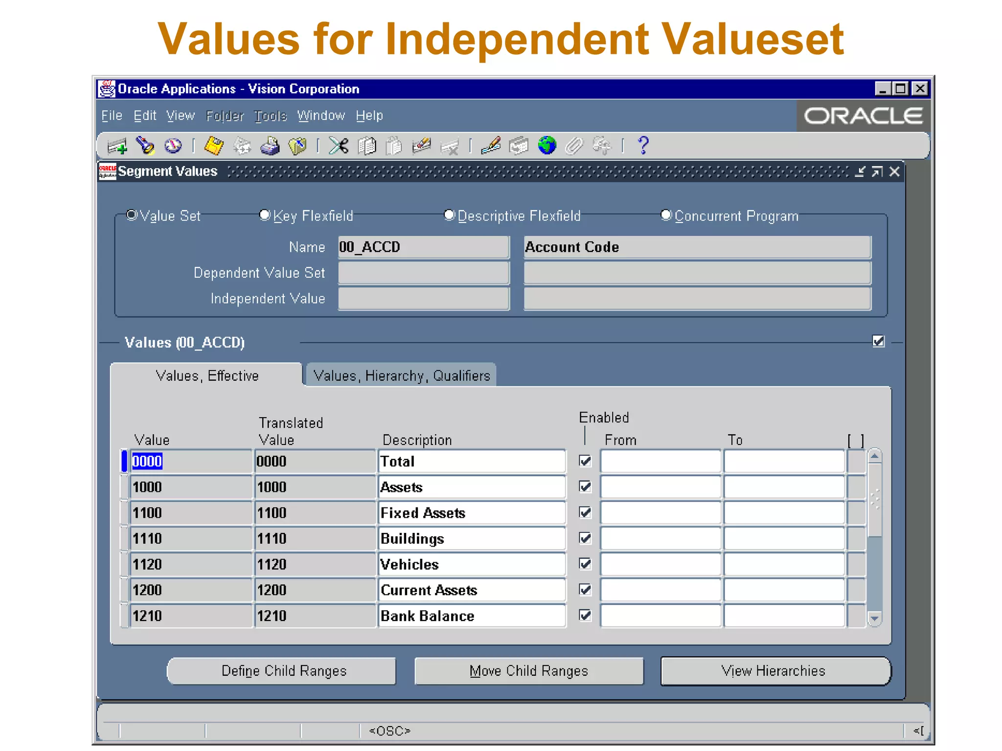Screen dimensions: 1002x751
Task: Close the Segment Values inner window
Action: point(894,172)
